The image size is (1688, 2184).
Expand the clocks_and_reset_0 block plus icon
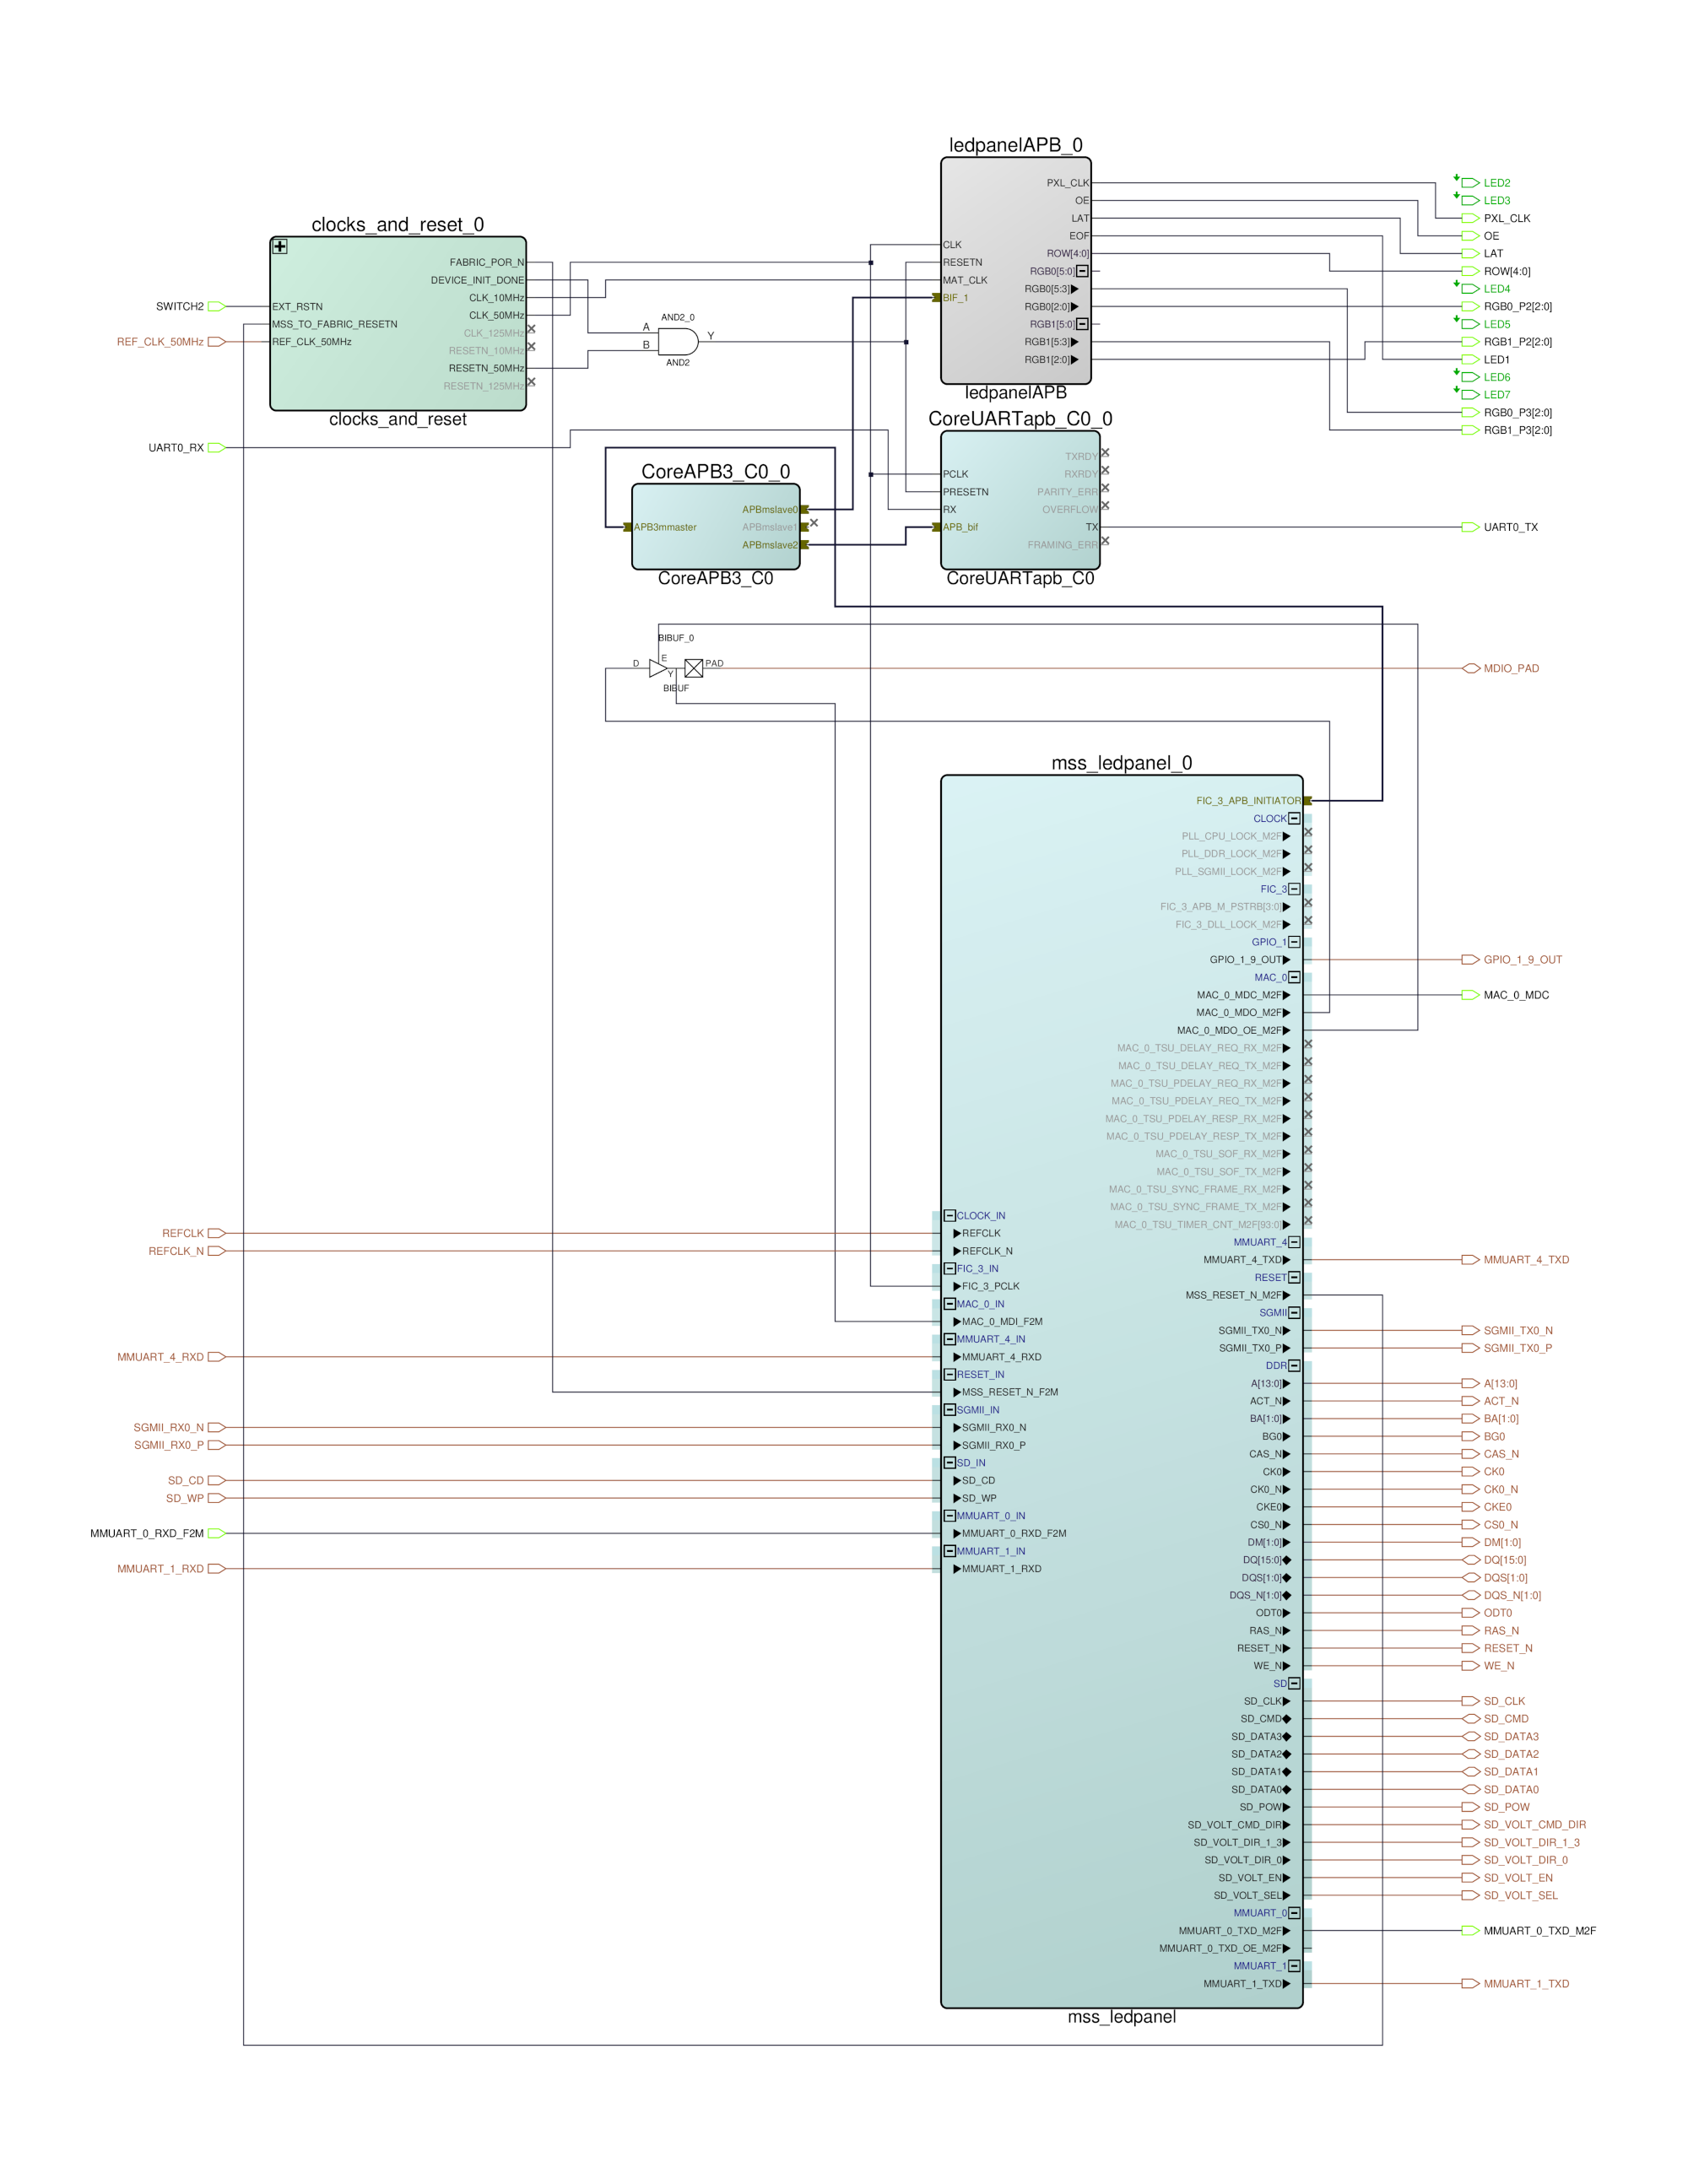pos(280,247)
